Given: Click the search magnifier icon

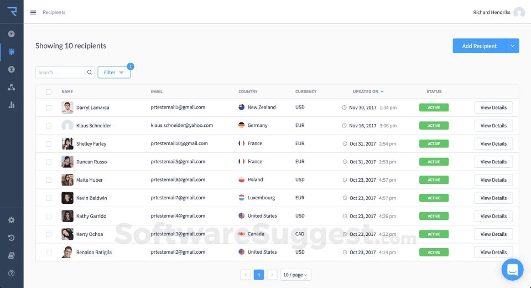Looking at the screenshot, I should 90,72.
